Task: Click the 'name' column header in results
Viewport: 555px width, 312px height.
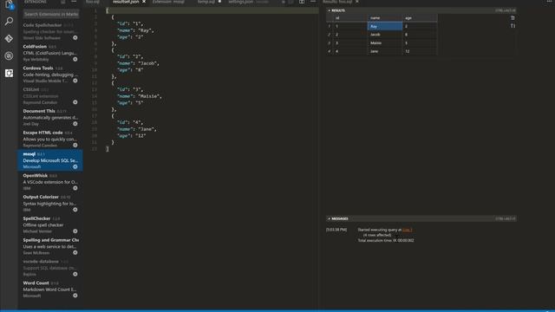Action: pos(385,17)
